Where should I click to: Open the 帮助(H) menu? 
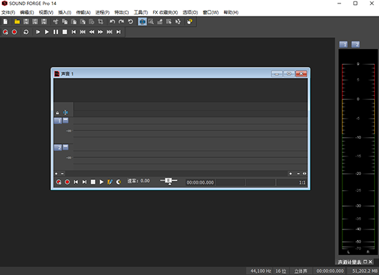tap(231, 12)
